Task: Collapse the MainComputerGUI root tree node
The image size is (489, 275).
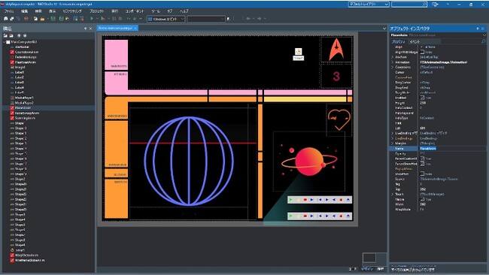Action: (x=4, y=42)
